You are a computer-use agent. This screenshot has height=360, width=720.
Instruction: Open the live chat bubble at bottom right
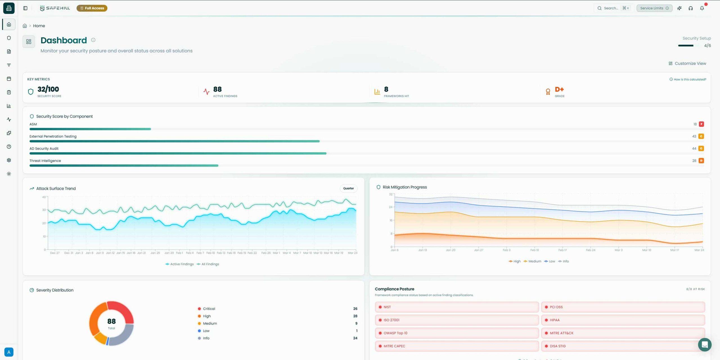pos(705,344)
